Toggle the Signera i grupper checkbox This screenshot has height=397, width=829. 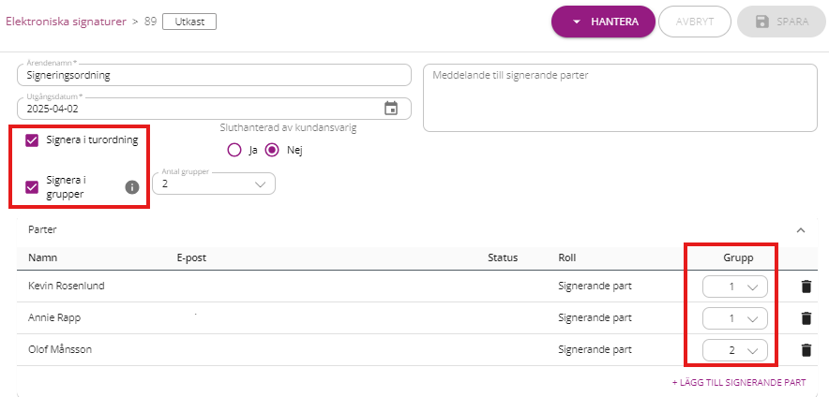click(x=32, y=186)
